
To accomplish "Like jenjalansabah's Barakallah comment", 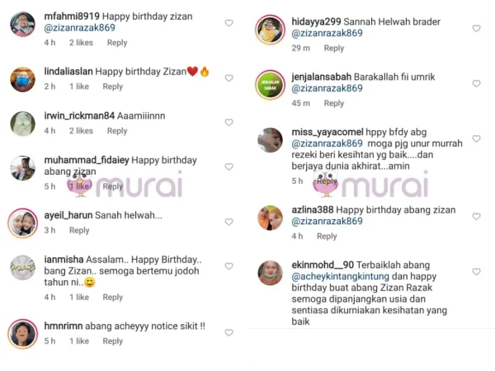I will click(476, 83).
